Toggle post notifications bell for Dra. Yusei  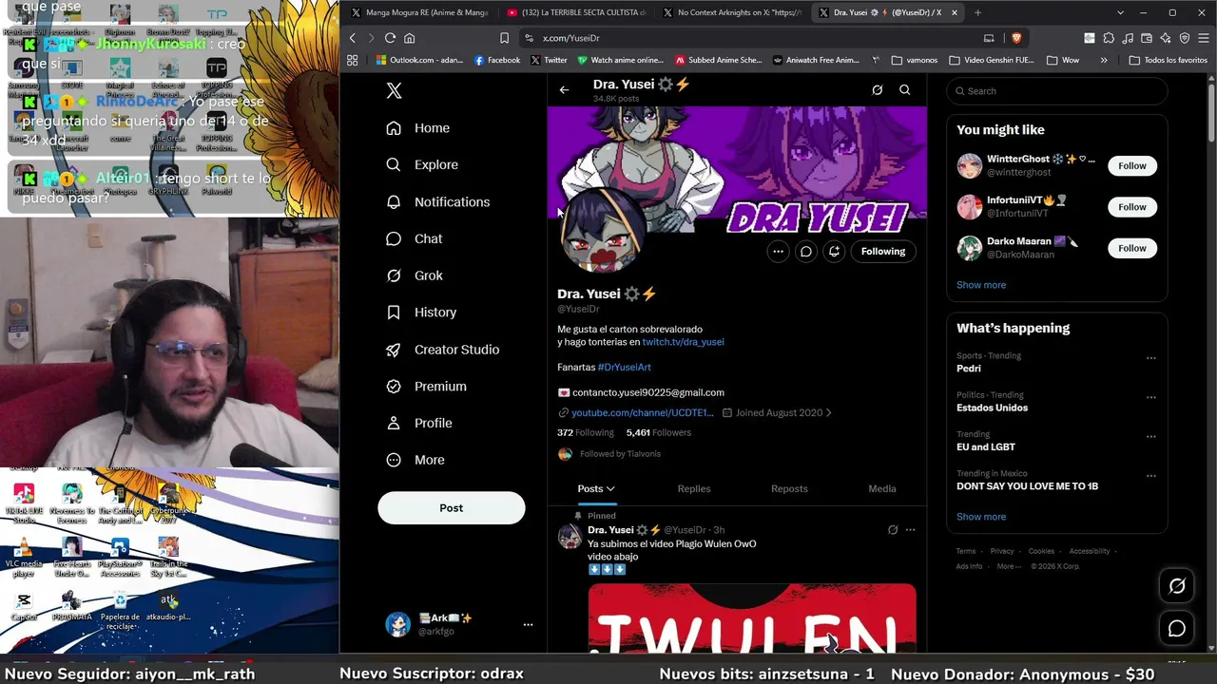834,252
